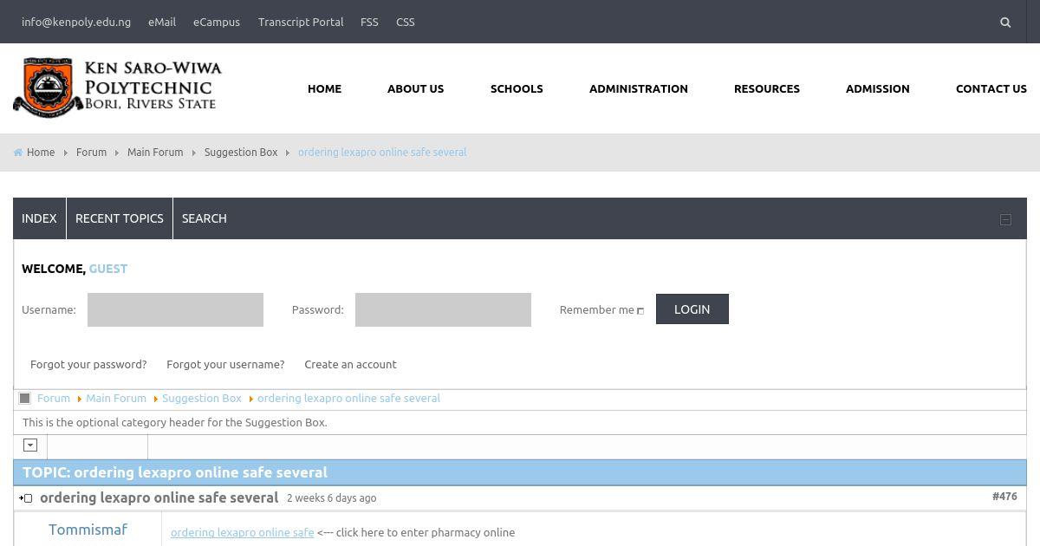
Task: Switch to the SEARCH tab
Action: coord(205,218)
